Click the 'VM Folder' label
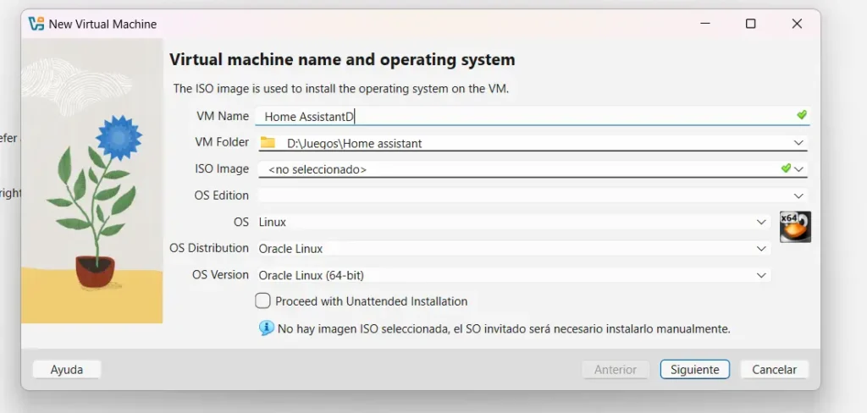 coord(222,142)
